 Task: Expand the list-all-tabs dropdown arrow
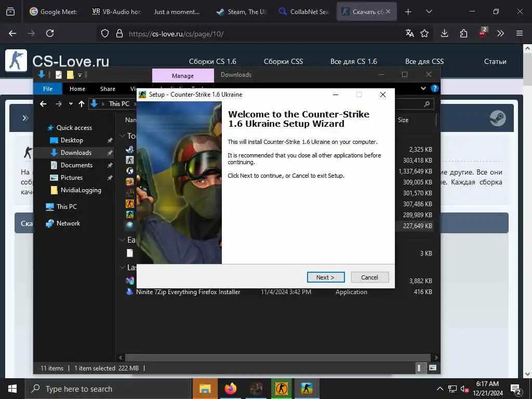tap(429, 11)
